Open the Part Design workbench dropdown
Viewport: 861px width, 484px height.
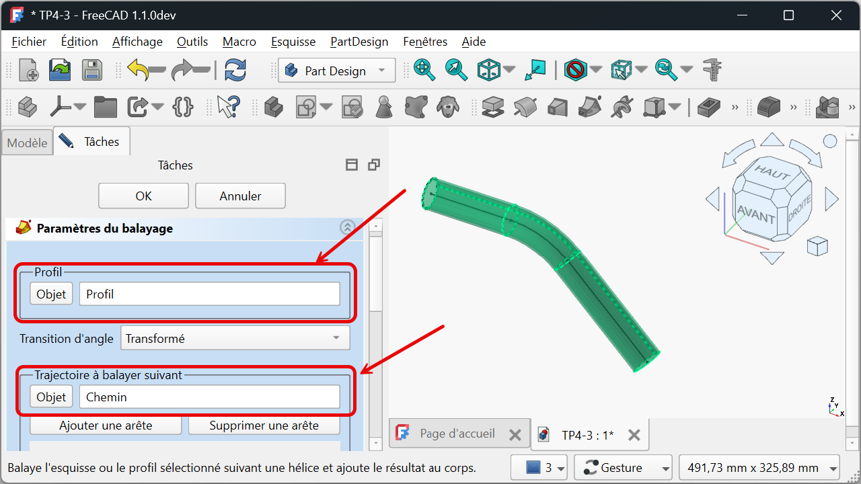(x=336, y=71)
